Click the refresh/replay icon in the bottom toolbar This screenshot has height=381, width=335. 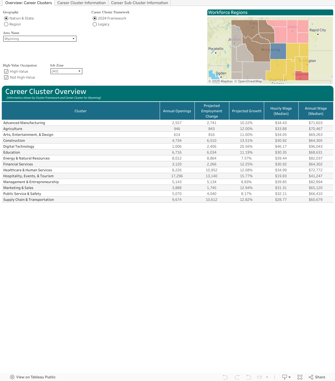click(260, 377)
